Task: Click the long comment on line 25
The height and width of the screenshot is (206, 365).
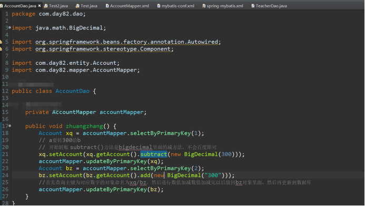Action: point(175,182)
